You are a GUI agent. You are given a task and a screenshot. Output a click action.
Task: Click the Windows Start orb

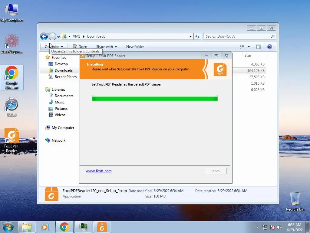[8, 227]
